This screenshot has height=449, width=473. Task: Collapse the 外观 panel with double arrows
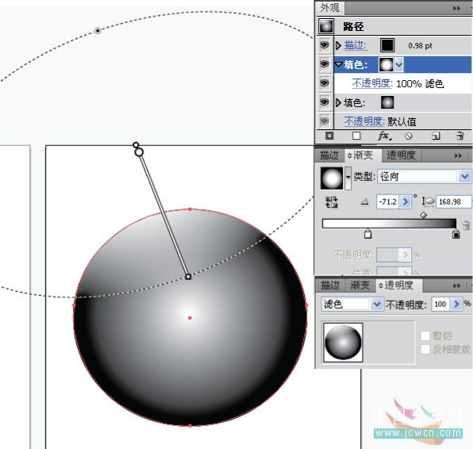456,9
